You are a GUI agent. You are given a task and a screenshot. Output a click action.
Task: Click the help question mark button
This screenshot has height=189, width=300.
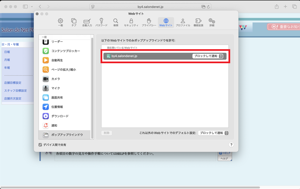[x=231, y=145]
